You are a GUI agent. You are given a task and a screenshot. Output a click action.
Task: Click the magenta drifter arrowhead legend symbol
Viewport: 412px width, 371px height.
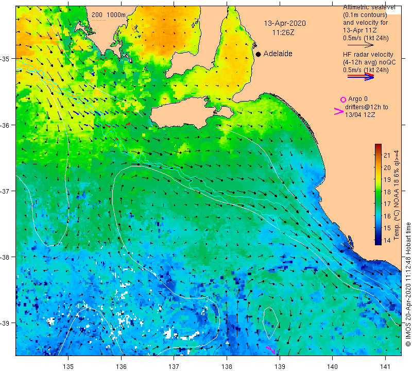(339, 111)
